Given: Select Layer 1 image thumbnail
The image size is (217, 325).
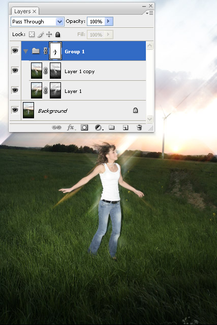Looking at the screenshot, I should pyautogui.click(x=37, y=90).
